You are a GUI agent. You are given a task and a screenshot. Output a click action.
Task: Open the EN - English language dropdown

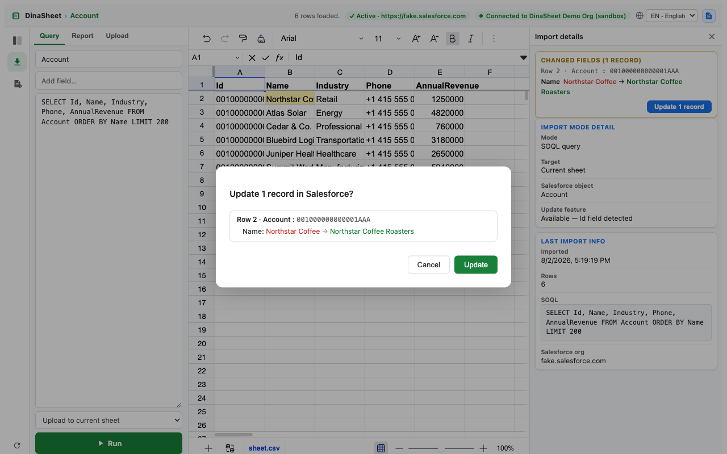click(x=671, y=16)
